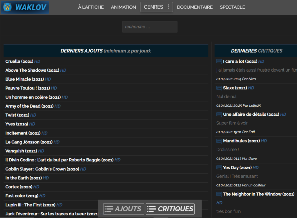This screenshot has width=297, height=218.
Task: Click the recherche search field
Action: tap(150, 27)
